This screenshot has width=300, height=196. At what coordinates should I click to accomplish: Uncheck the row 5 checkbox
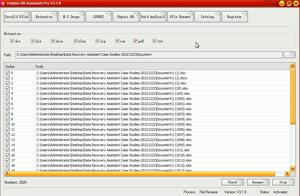click(8, 99)
